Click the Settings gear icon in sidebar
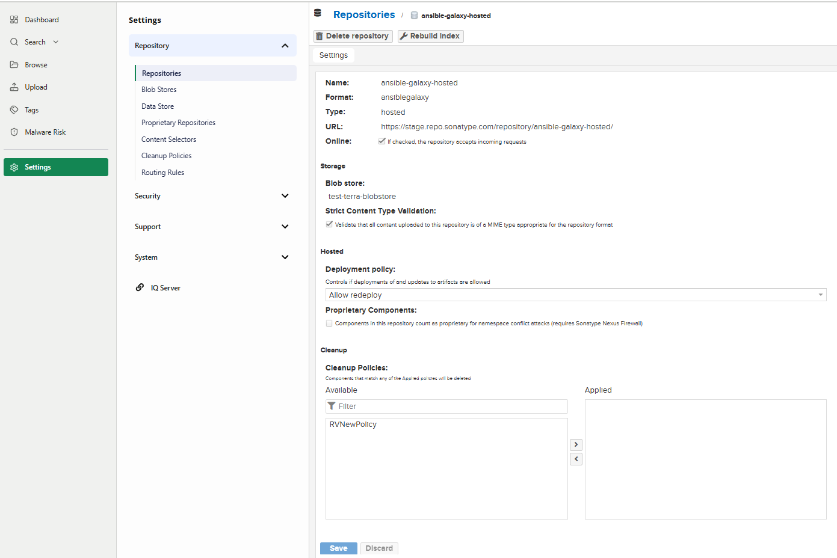 click(x=14, y=167)
